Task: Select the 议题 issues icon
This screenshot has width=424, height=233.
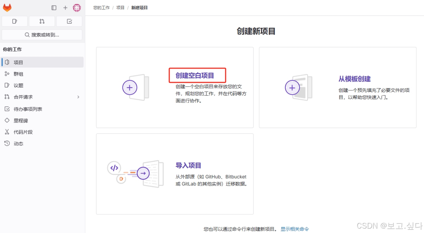Action: pyautogui.click(x=6, y=85)
